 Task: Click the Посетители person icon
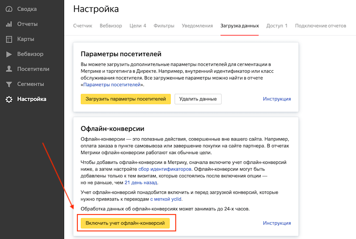tap(9, 69)
